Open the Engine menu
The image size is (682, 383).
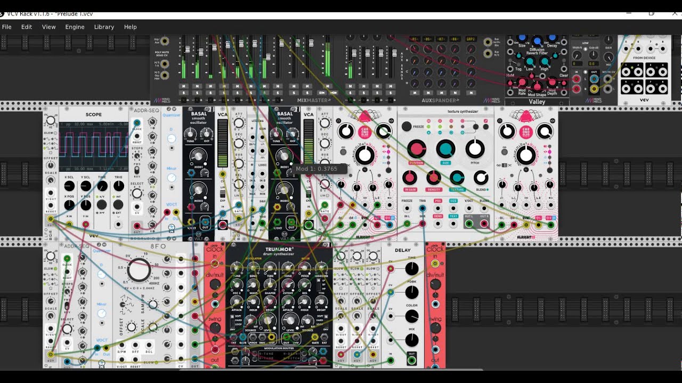75,27
